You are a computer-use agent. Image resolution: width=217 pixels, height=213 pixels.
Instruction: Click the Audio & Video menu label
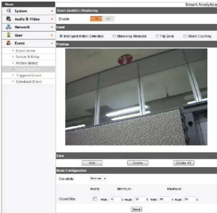(x=27, y=19)
